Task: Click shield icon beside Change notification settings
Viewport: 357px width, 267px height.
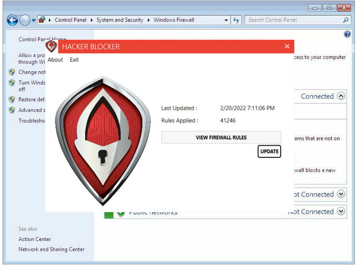Action: click(x=12, y=72)
